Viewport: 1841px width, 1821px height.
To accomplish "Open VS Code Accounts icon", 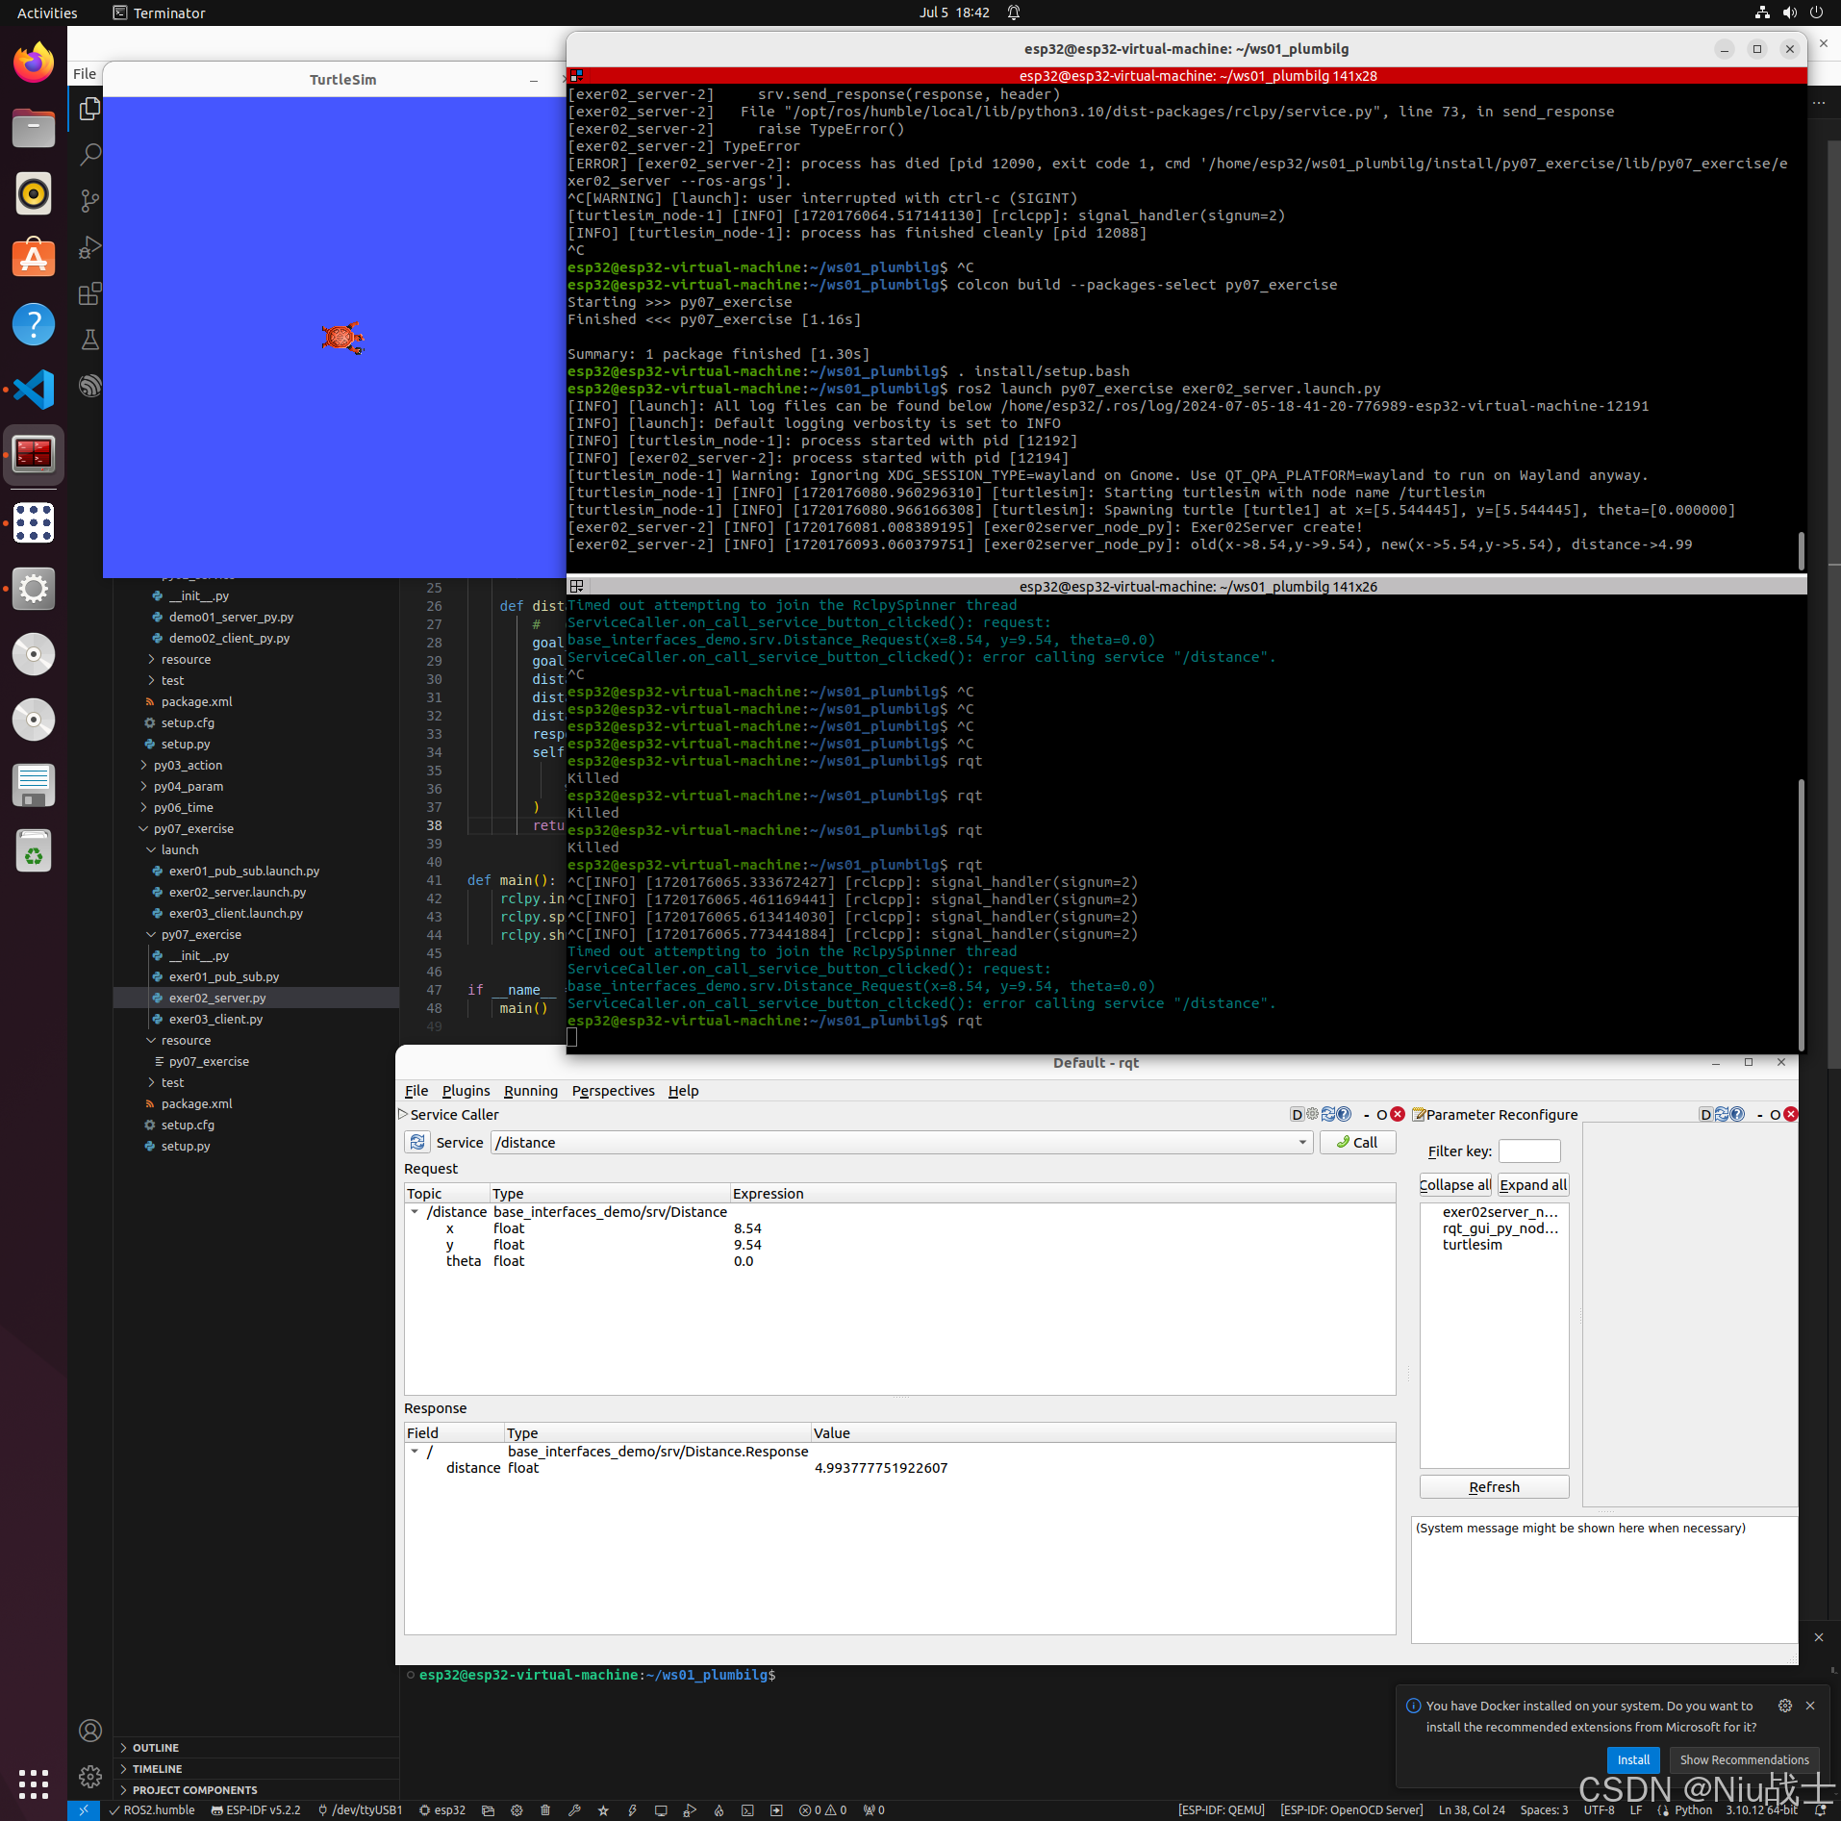I will pyautogui.click(x=90, y=1731).
